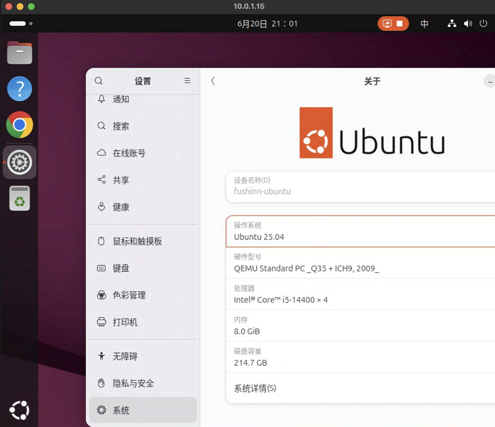Click the accessibility icon beside 无障碍
This screenshot has width=495, height=427.
102,356
